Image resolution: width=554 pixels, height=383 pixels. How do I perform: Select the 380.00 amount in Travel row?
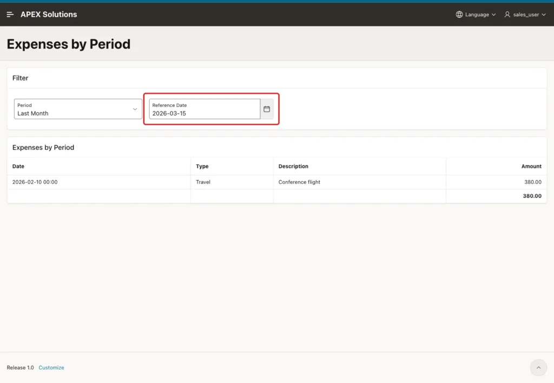point(533,182)
